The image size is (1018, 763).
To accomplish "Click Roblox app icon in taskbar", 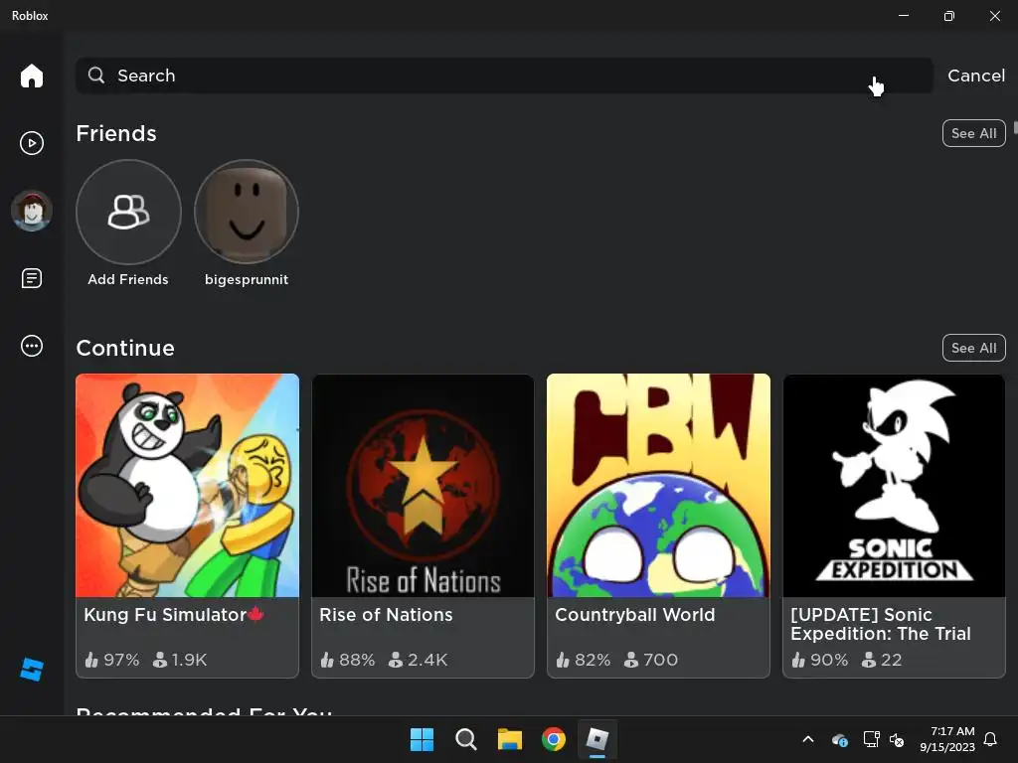I will pos(597,739).
